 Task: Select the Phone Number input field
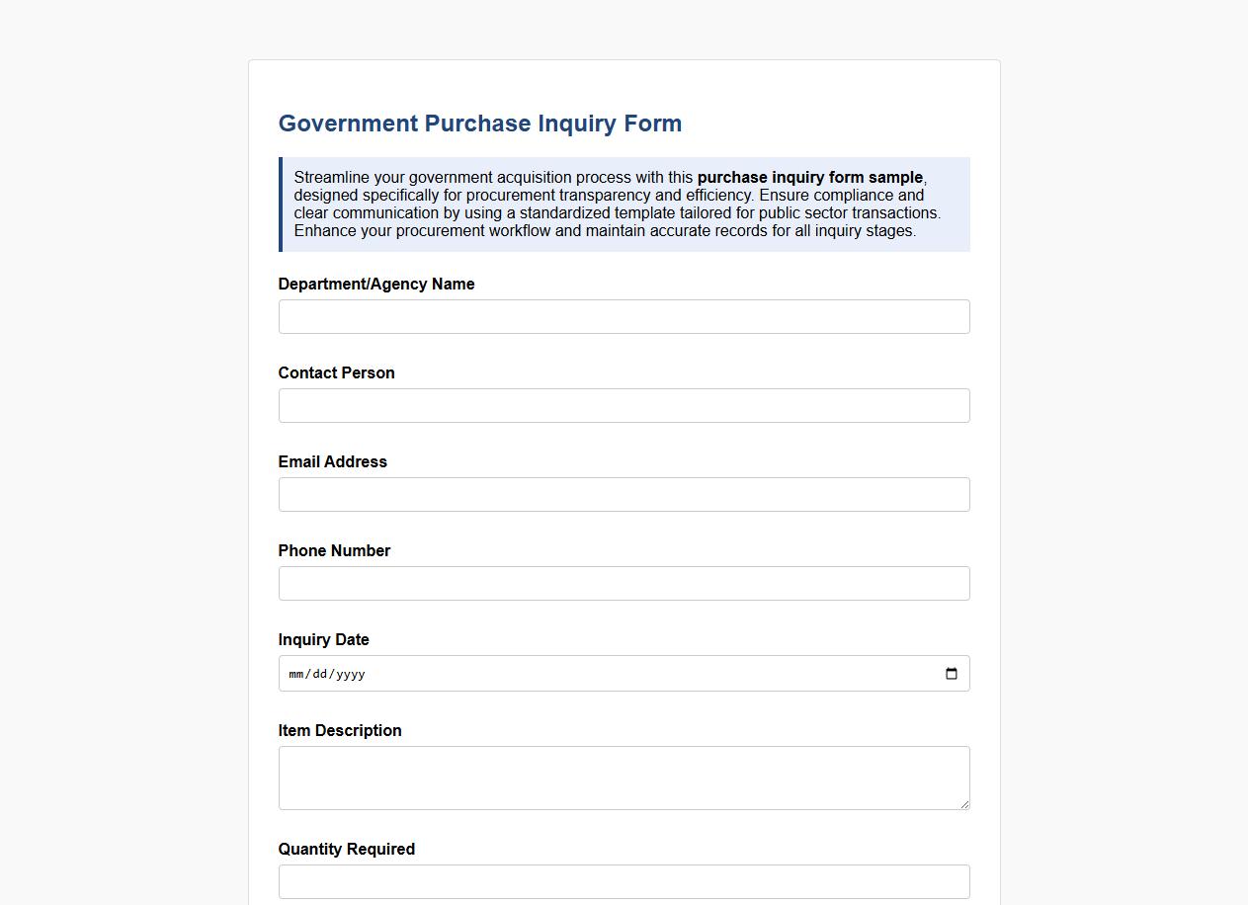(624, 583)
